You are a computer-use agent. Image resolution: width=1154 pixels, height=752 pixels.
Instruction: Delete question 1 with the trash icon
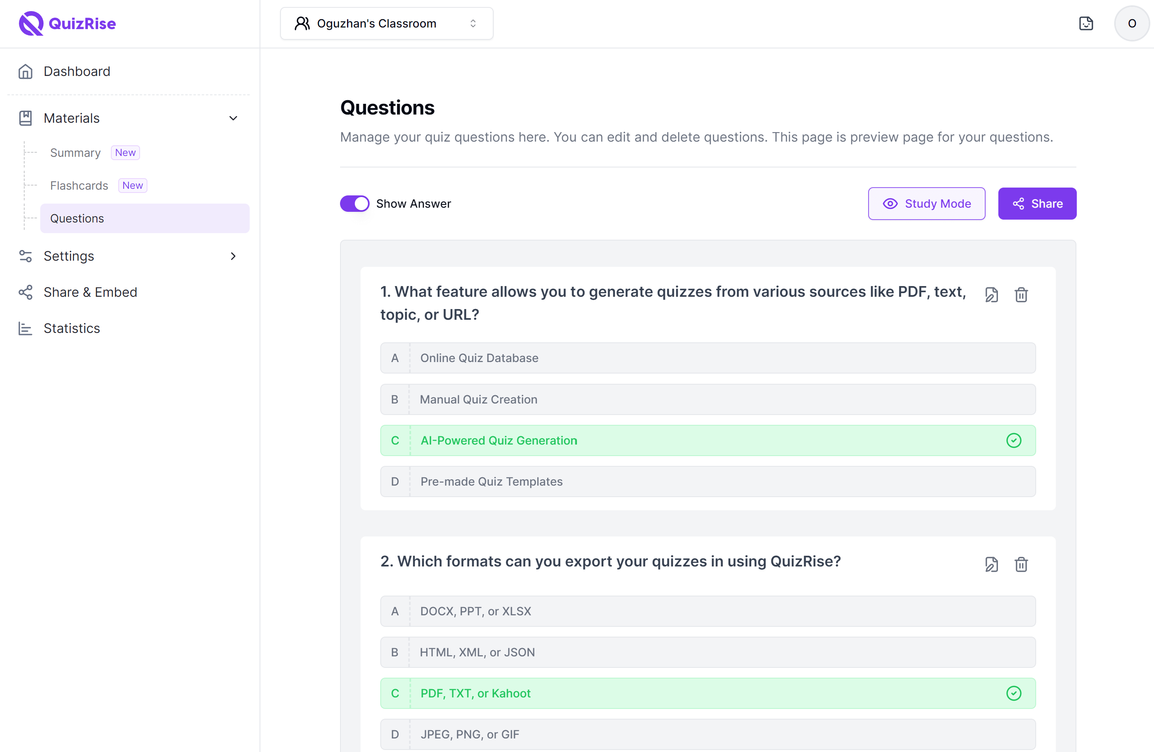click(1021, 295)
